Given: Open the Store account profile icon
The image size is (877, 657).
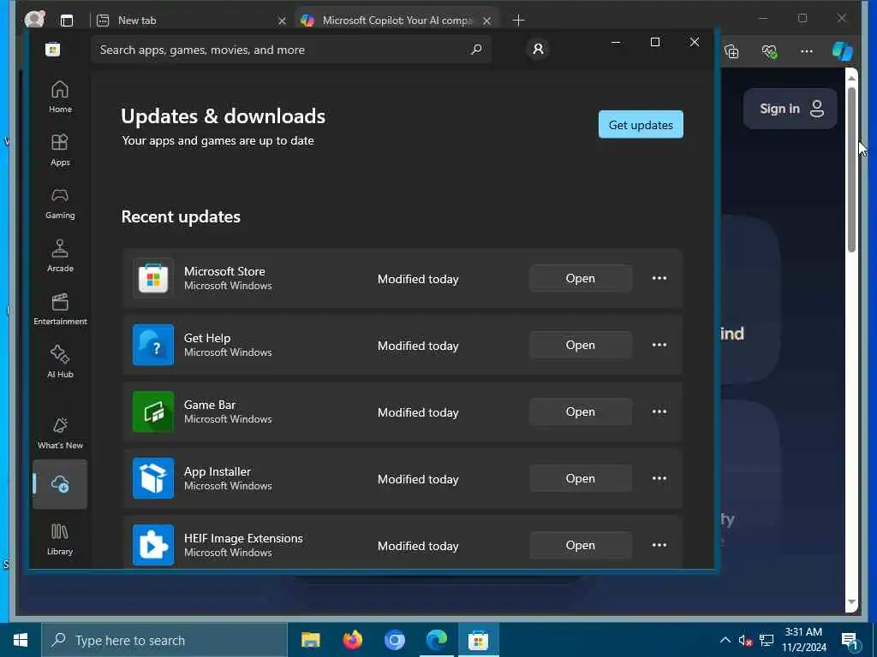Looking at the screenshot, I should [538, 49].
